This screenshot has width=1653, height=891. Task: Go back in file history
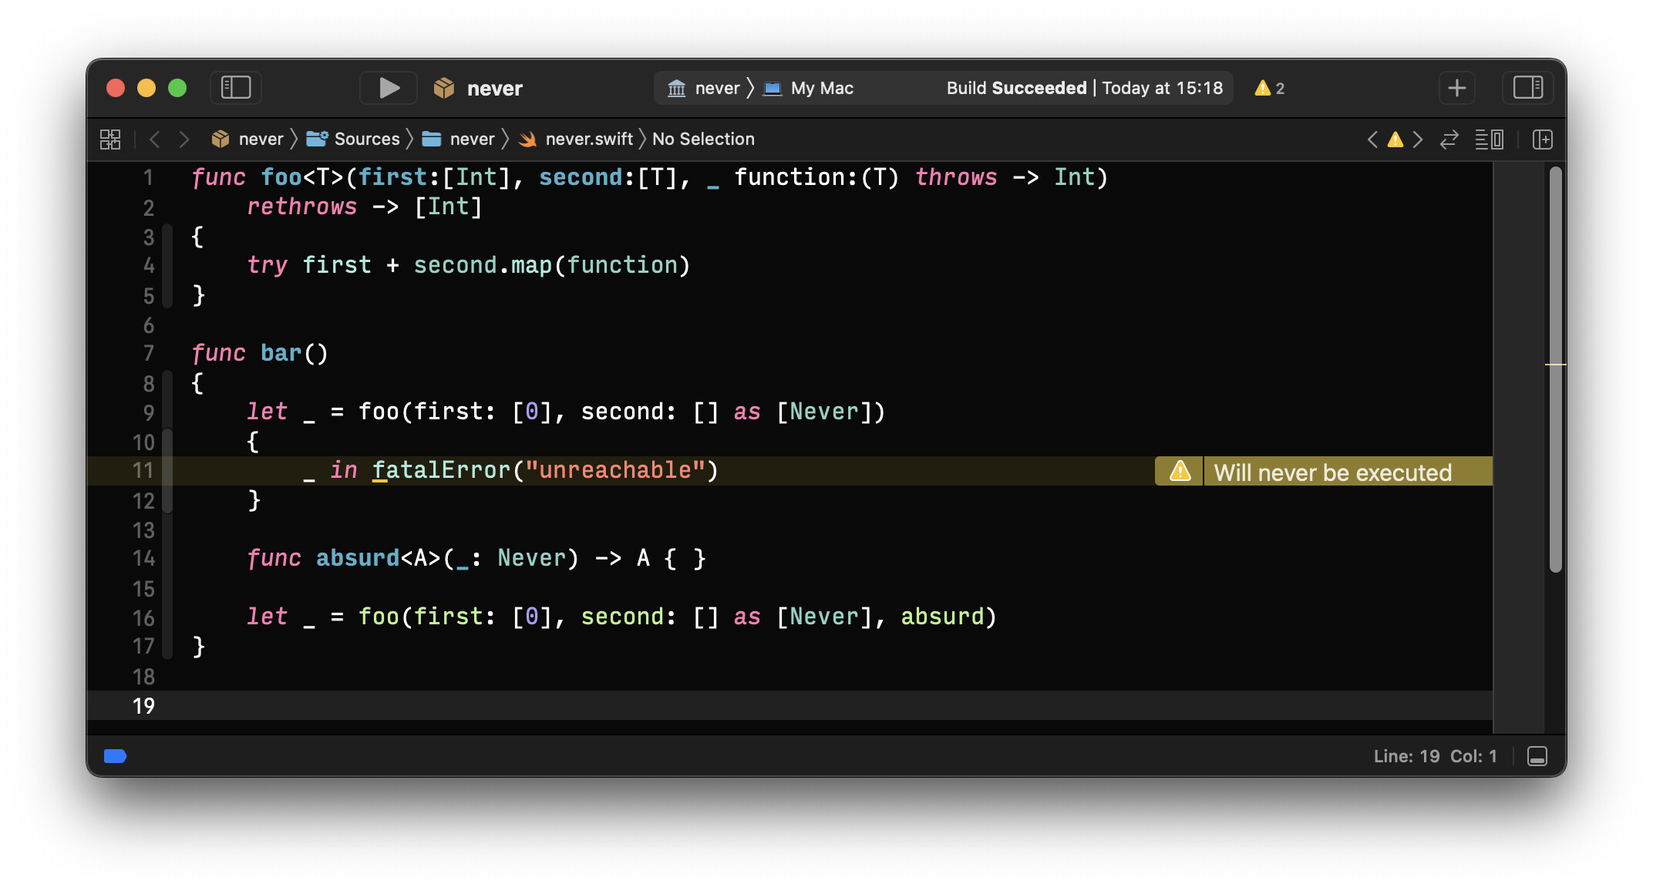click(155, 140)
